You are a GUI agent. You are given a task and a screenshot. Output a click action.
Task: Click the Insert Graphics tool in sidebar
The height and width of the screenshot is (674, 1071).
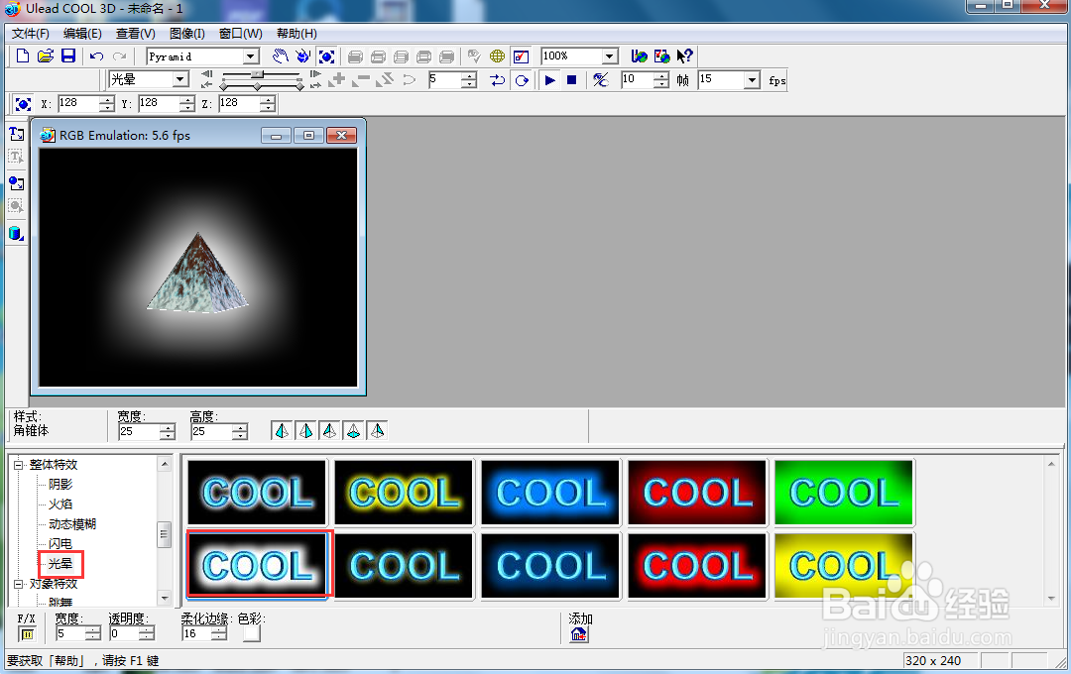point(17,183)
